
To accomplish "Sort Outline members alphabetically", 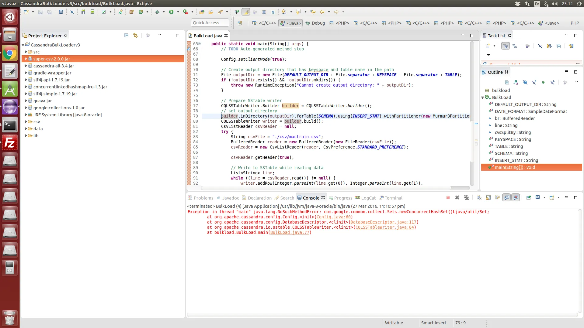I will (516, 82).
